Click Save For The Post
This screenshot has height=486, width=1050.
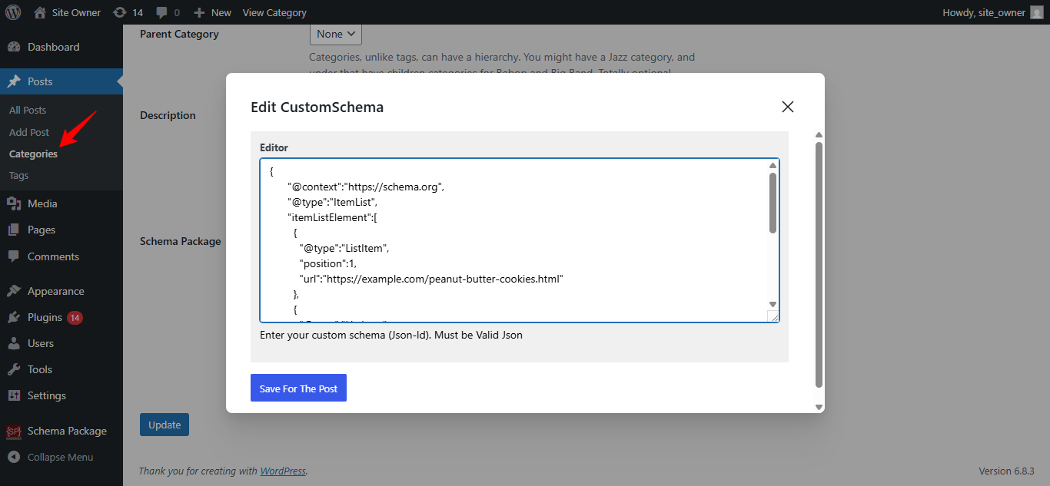(298, 388)
